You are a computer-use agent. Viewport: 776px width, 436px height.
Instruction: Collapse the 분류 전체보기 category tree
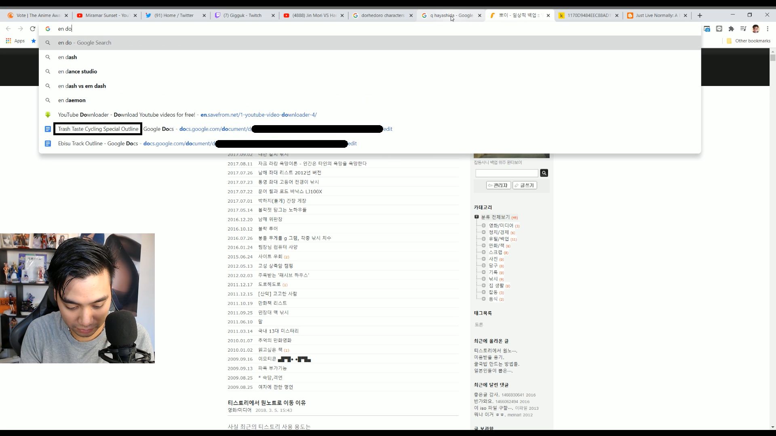pyautogui.click(x=477, y=217)
